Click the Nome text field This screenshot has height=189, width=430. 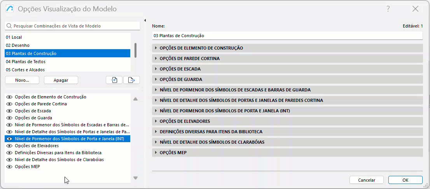287,36
